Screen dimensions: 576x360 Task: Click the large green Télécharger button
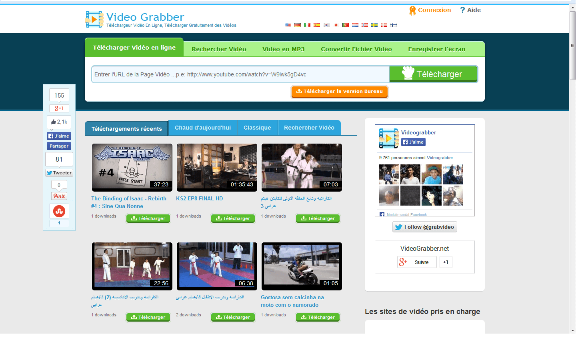[434, 74]
